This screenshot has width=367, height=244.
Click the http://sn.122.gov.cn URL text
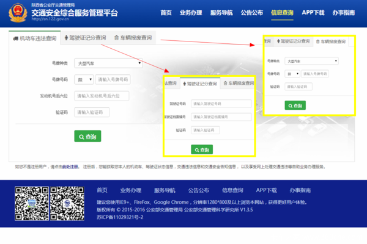click(50, 19)
